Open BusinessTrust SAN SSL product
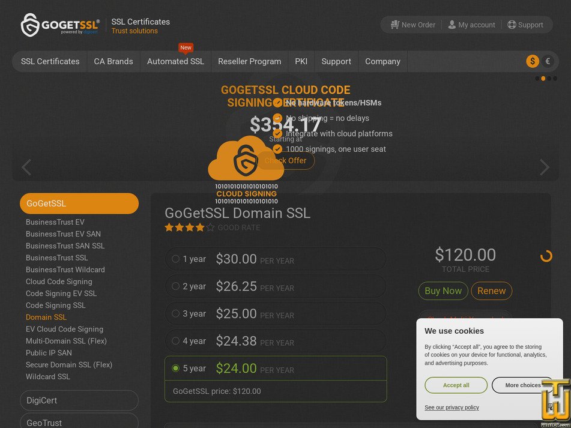This screenshot has width=571, height=428. coord(65,246)
